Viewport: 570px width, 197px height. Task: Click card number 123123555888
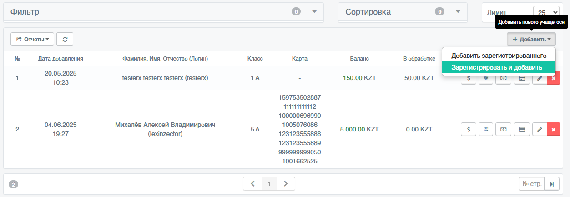pos(300,134)
